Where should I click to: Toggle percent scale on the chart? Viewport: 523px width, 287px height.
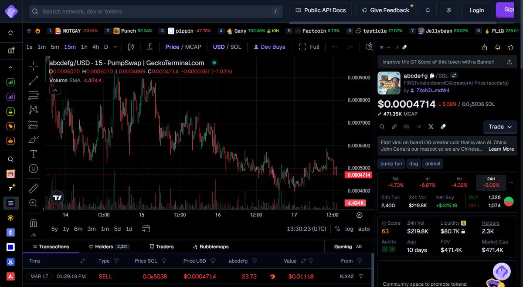[337, 229]
